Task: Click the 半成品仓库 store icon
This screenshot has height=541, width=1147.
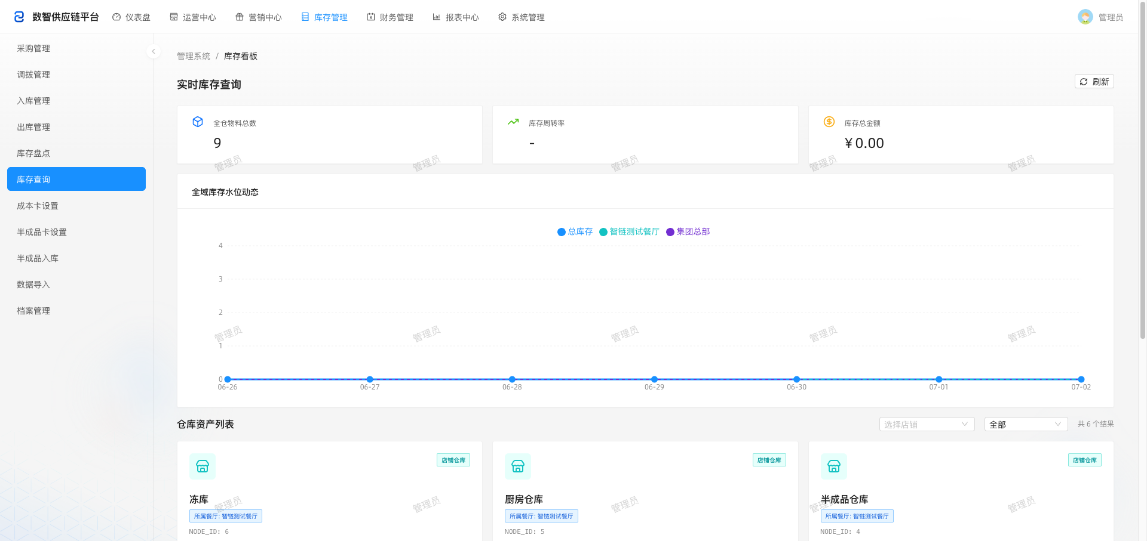Action: [x=834, y=466]
